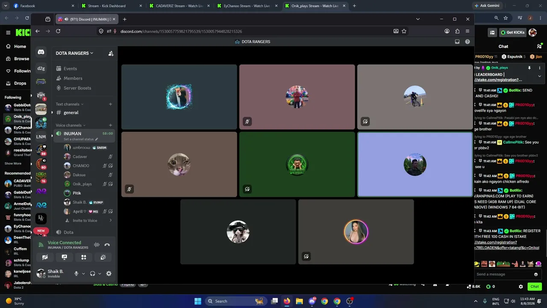
Task: Open the d2g server icon
Action: pyautogui.click(x=41, y=68)
